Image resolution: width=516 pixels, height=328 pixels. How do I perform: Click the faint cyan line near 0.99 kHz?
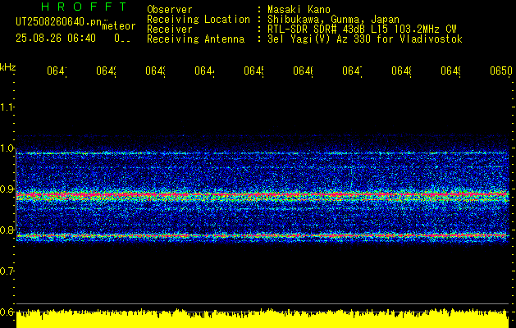[x=263, y=153]
